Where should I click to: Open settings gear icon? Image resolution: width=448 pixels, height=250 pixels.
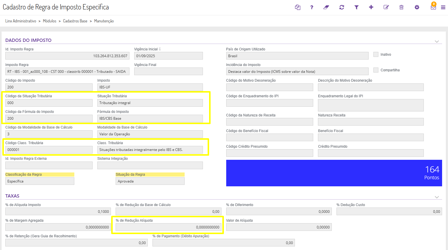pyautogui.click(x=417, y=7)
